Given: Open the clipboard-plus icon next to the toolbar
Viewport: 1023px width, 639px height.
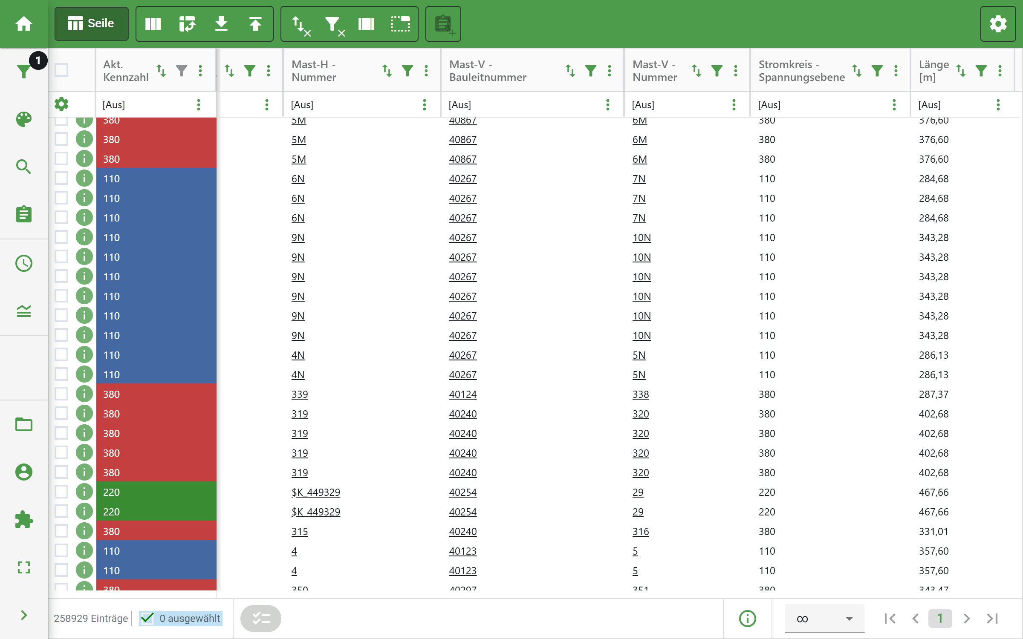Looking at the screenshot, I should pos(443,24).
